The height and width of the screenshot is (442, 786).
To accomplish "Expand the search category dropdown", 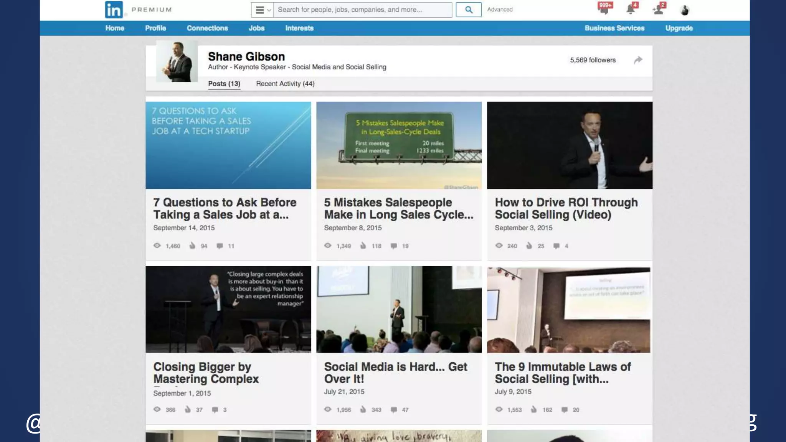I will 263,10.
